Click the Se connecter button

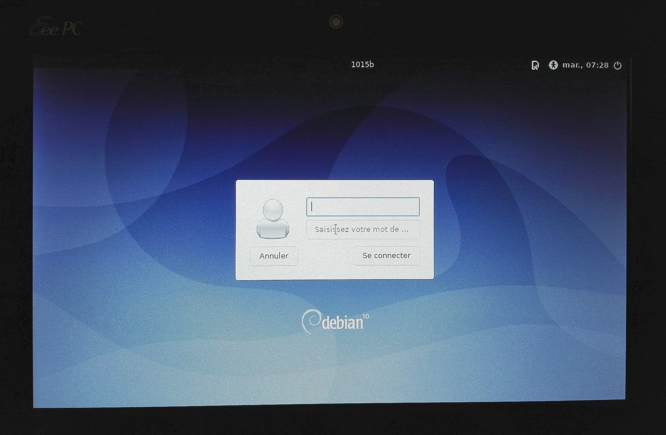pyautogui.click(x=387, y=256)
